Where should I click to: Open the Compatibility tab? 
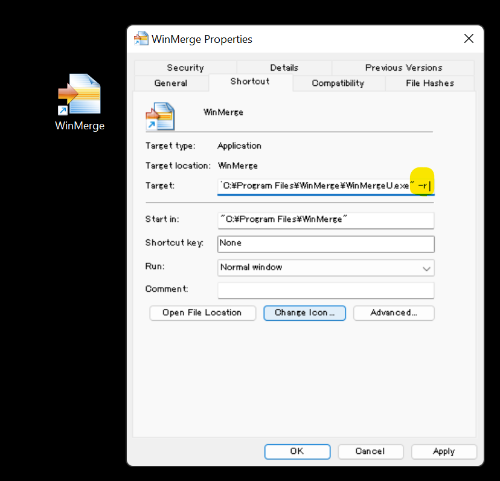tap(338, 83)
